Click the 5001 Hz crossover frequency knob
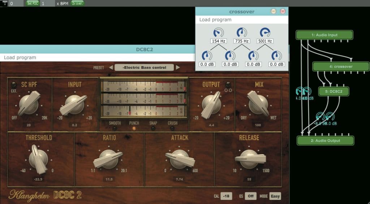This screenshot has height=204, width=370. point(265,32)
